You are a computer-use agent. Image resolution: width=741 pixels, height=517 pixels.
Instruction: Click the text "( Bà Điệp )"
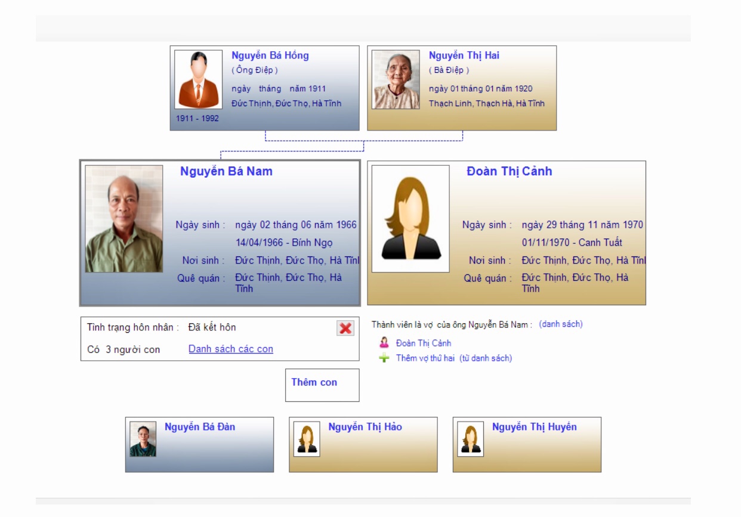coord(449,70)
